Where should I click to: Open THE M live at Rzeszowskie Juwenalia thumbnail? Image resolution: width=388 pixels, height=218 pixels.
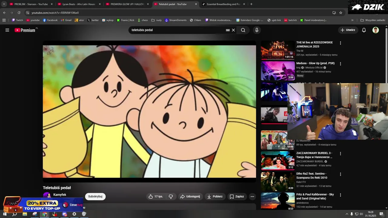point(278,50)
